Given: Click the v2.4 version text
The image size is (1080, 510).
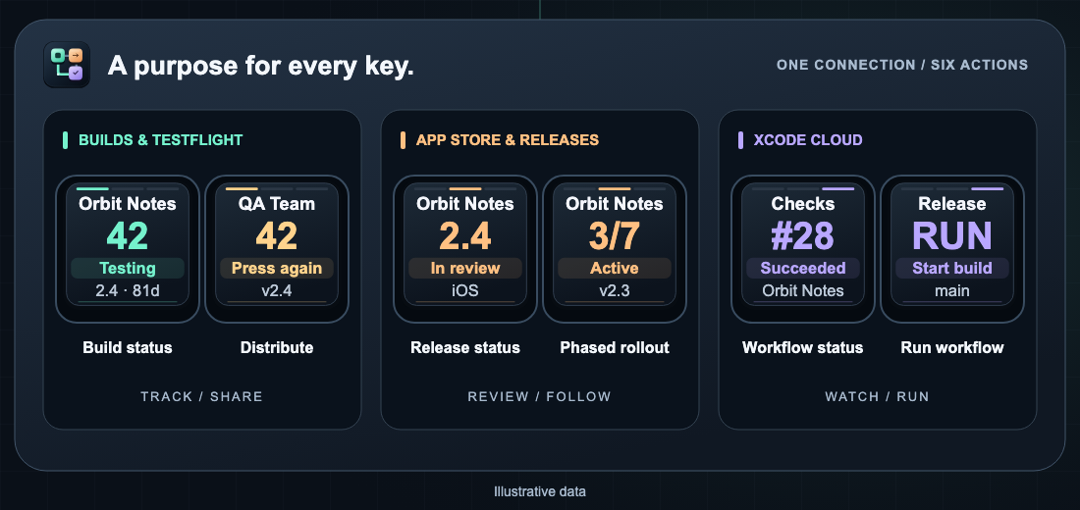Looking at the screenshot, I should point(277,290).
